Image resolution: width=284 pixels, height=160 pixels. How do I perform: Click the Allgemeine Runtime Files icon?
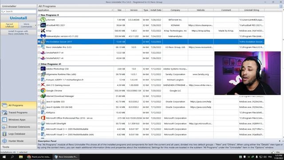point(43,74)
